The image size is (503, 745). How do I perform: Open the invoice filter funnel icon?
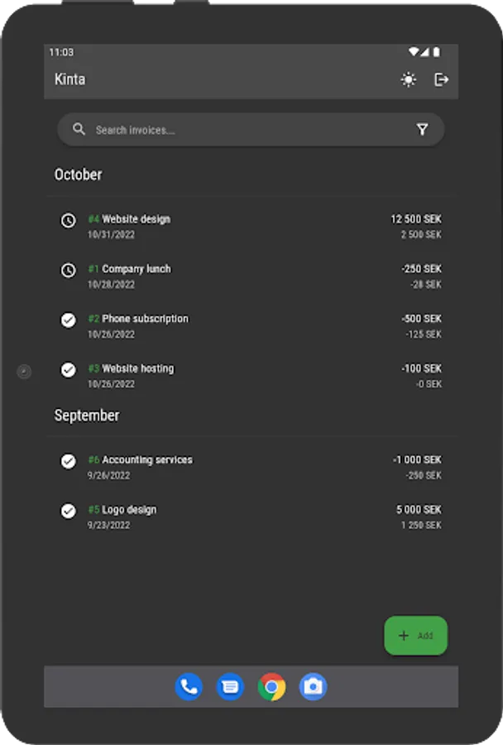click(423, 130)
